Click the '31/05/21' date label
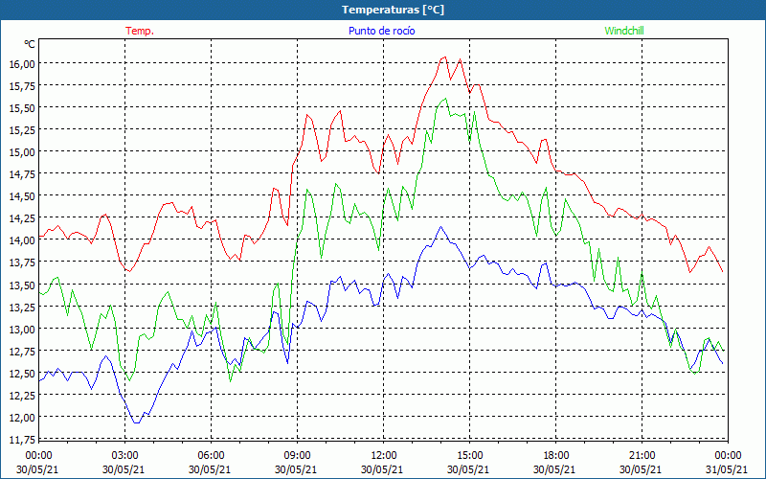This screenshot has width=766, height=479. tap(728, 469)
